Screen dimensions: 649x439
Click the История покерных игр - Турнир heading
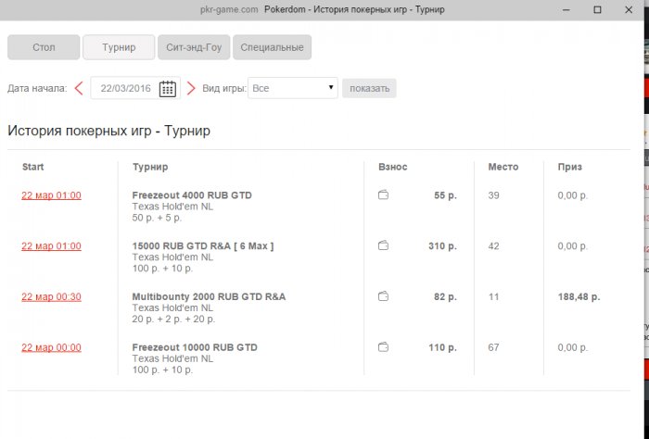[x=108, y=131]
